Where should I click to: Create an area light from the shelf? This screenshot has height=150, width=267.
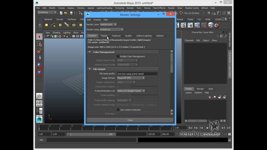click(74, 25)
